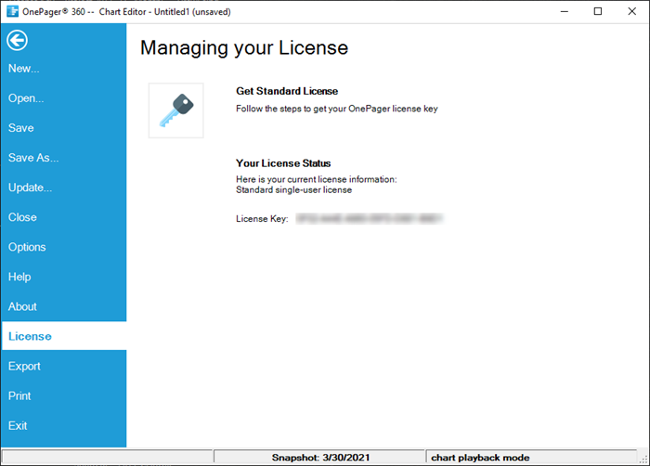Viewport: 650px width, 466px height.
Task: Select Print from the sidebar
Action: click(19, 395)
